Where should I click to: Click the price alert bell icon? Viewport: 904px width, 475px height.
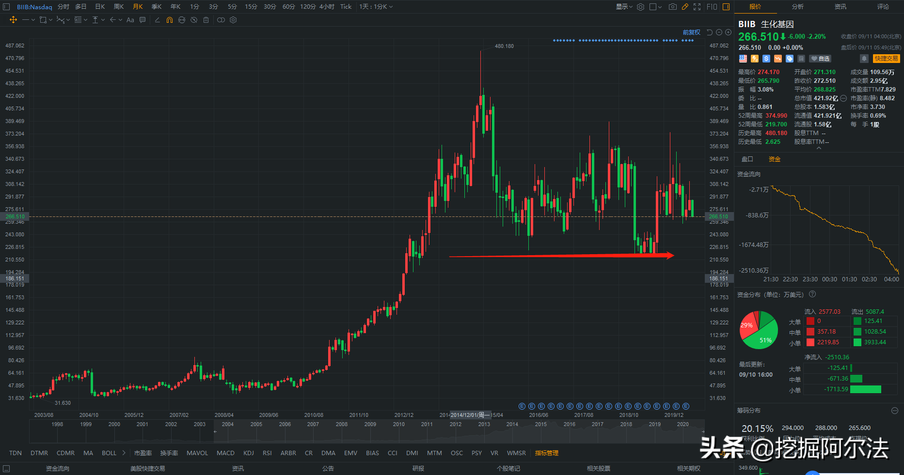(864, 59)
